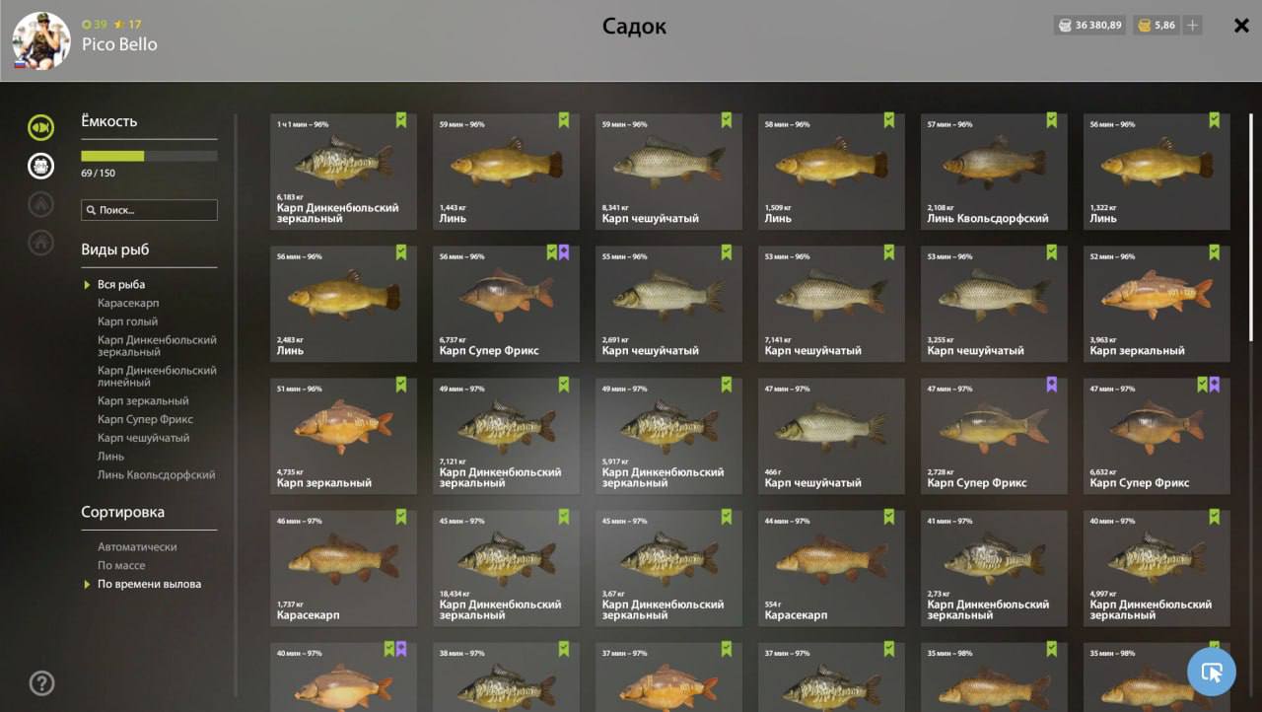Filter by Карп голый species
Image resolution: width=1262 pixels, height=712 pixels.
(127, 321)
